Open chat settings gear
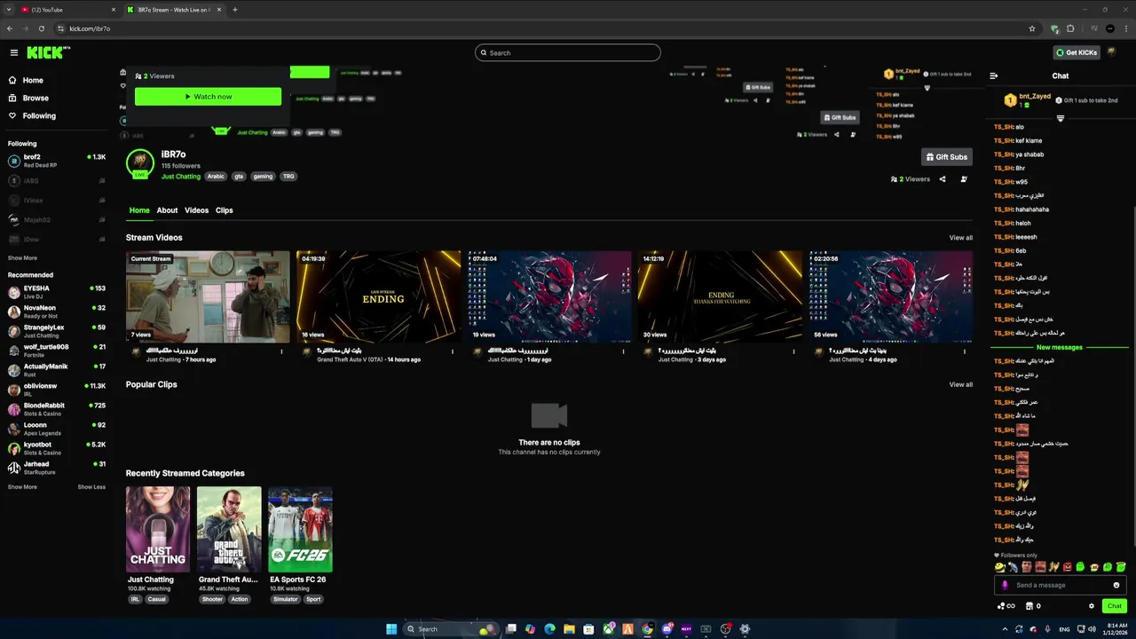 [x=1092, y=606]
